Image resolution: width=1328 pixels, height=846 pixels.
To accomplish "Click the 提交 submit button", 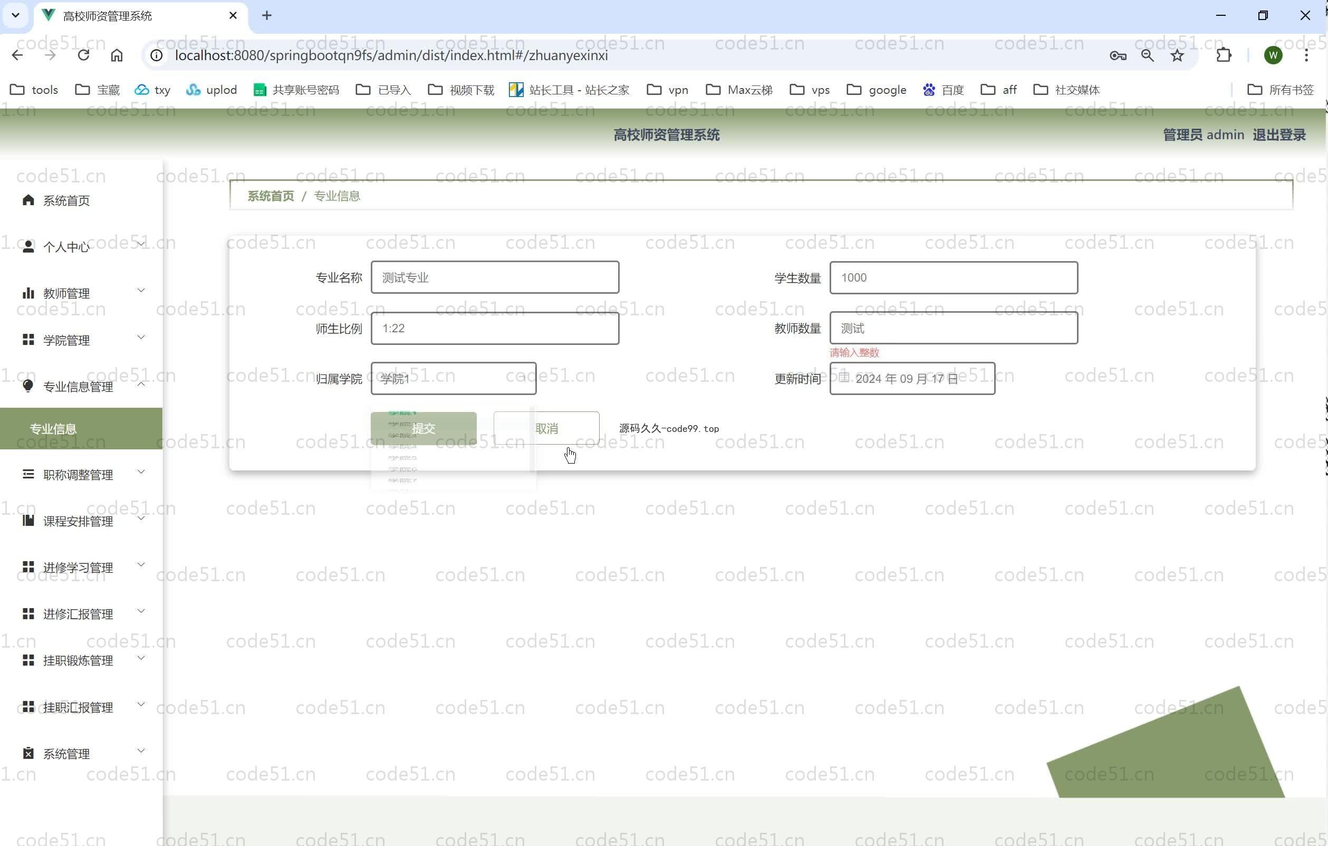I will coord(424,428).
